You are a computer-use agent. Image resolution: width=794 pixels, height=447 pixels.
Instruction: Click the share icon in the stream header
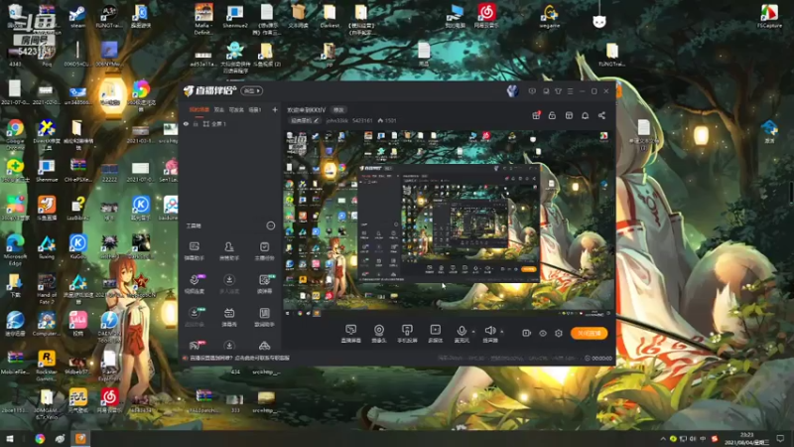coord(601,115)
